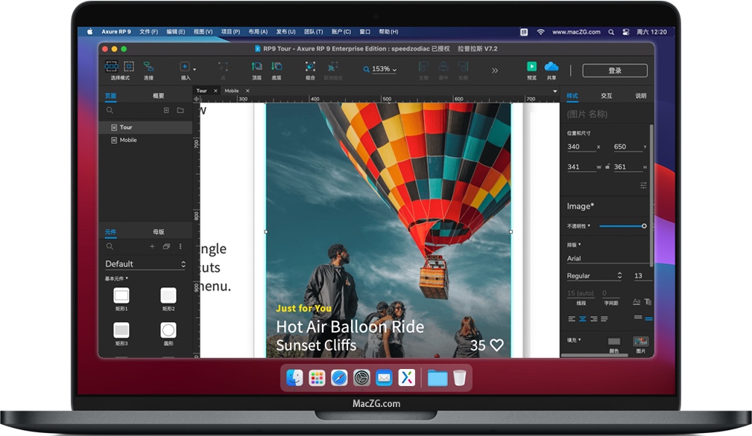Viewport: 752px width, 436px height.
Task: Click the Preview play icon
Action: point(531,67)
